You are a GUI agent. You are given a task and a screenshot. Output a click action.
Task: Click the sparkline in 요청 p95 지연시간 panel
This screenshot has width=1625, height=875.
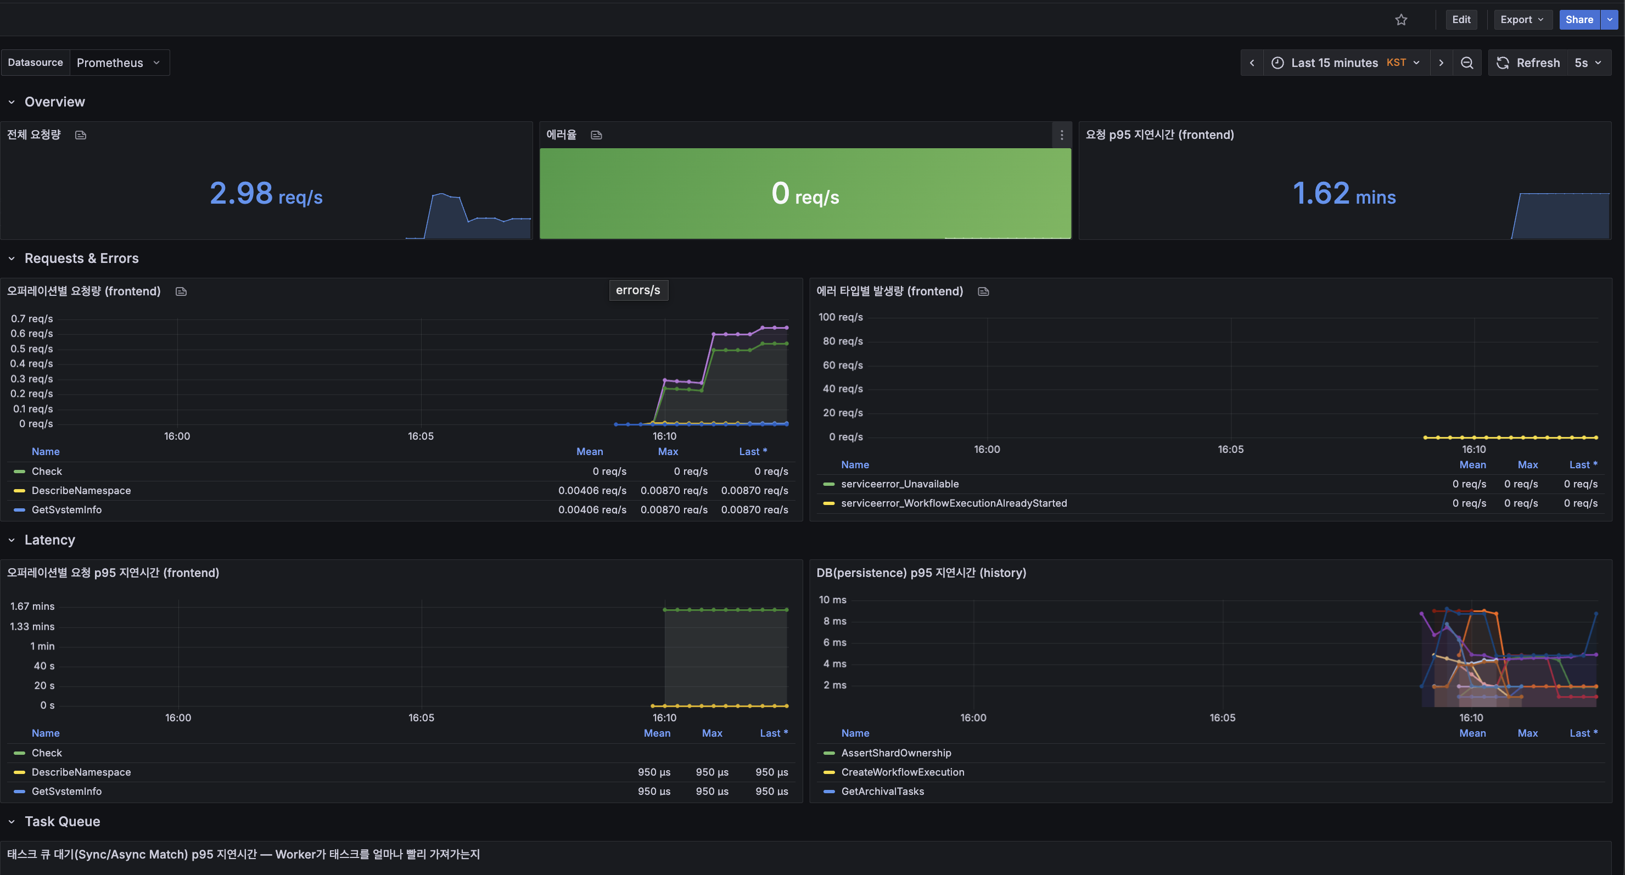point(1560,216)
